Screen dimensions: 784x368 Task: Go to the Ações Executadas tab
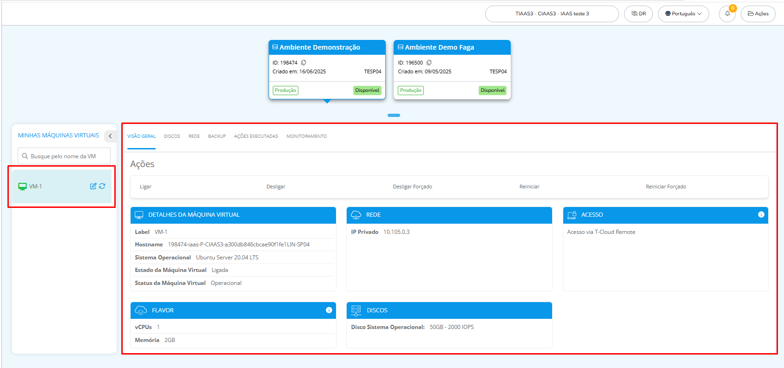click(256, 136)
